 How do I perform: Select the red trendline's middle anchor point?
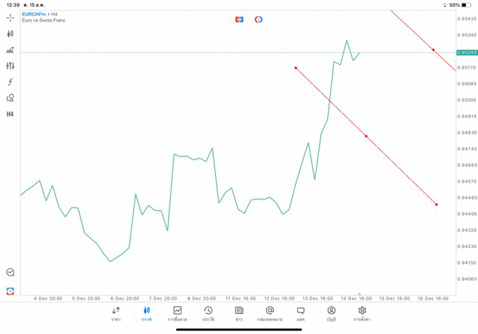point(366,136)
